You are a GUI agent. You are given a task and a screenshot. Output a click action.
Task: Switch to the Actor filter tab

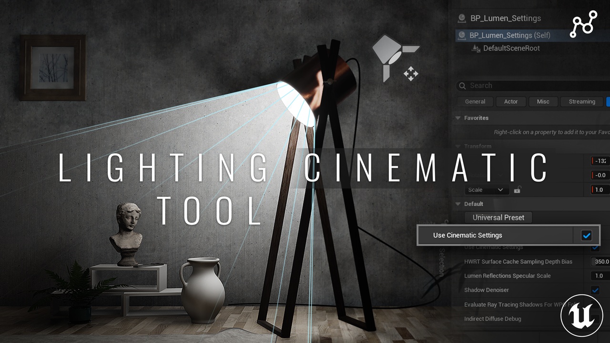510,101
